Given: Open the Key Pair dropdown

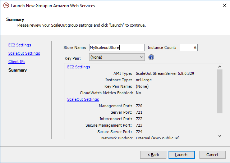Looking at the screenshot, I should coord(117,57).
